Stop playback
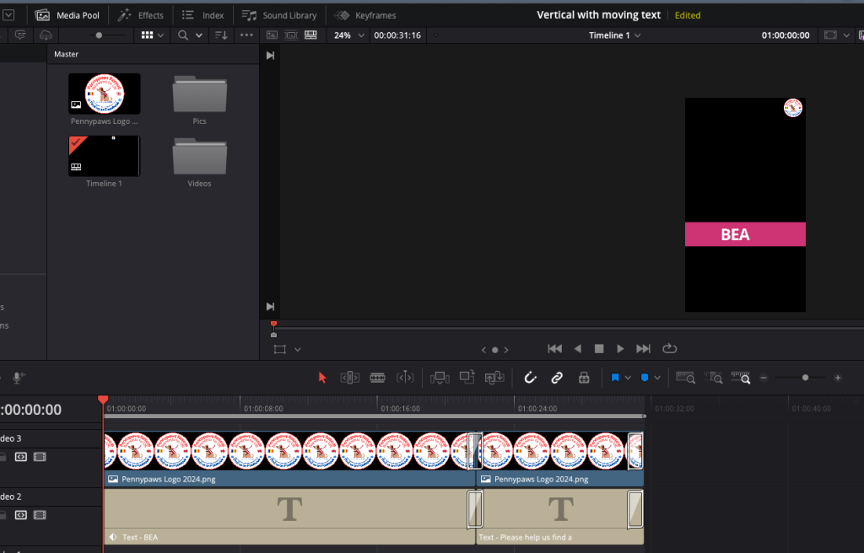The height and width of the screenshot is (553, 864). (599, 349)
